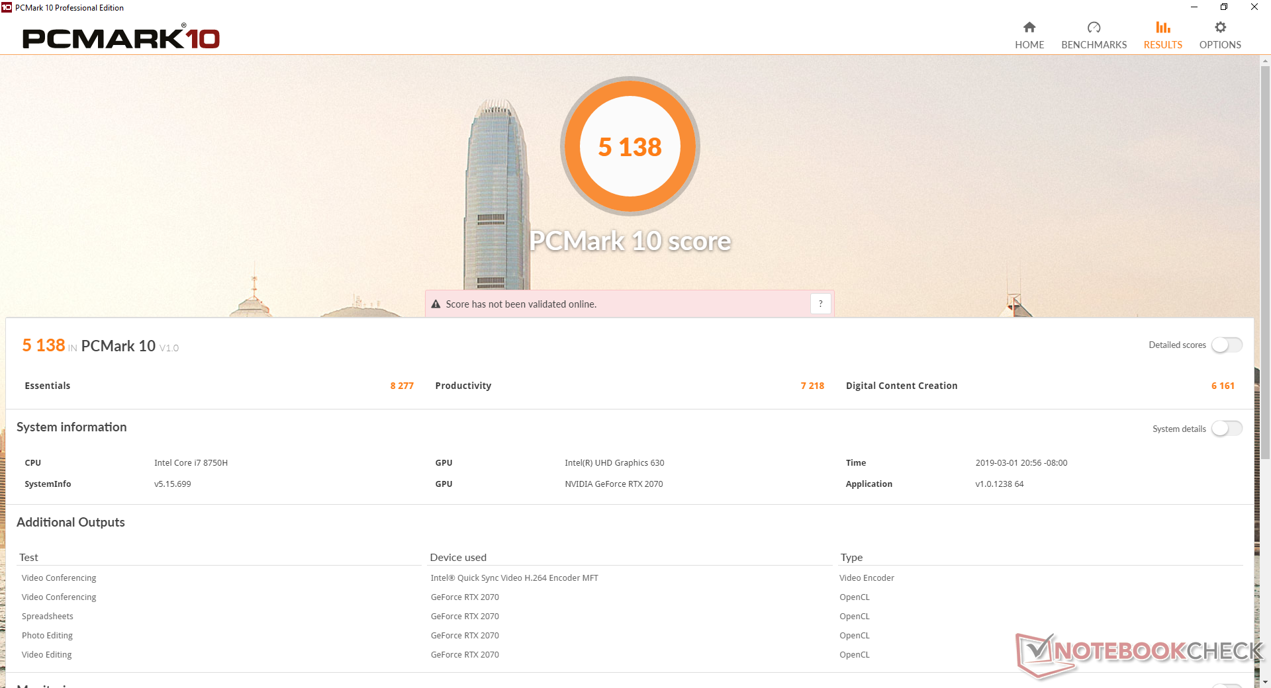The height and width of the screenshot is (688, 1271).
Task: Click the Results bar chart icon
Action: coord(1162,27)
